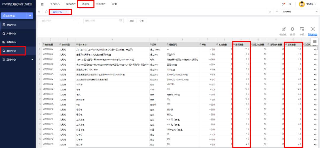Select the 36.0 cell under 期末数量
Screen dimensions: 320x148
tap(293, 89)
